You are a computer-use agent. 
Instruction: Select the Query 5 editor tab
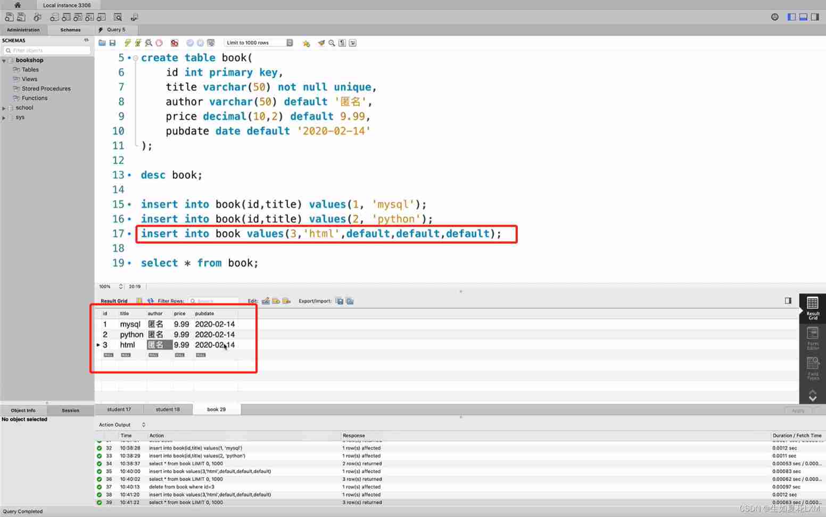[x=116, y=30]
